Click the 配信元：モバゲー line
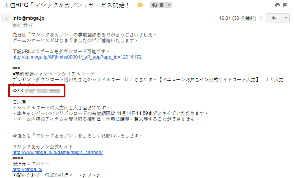This screenshot has height=178, width=294. click(31, 164)
